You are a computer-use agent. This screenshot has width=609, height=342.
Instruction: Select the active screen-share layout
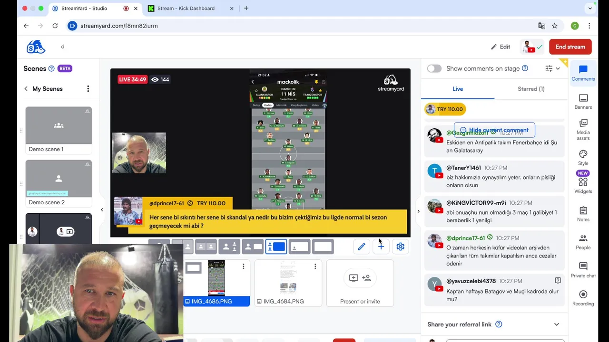(276, 247)
